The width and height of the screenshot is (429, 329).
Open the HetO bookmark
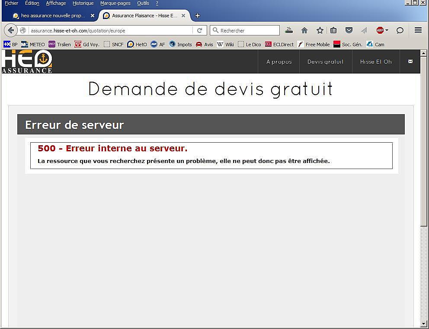point(137,44)
